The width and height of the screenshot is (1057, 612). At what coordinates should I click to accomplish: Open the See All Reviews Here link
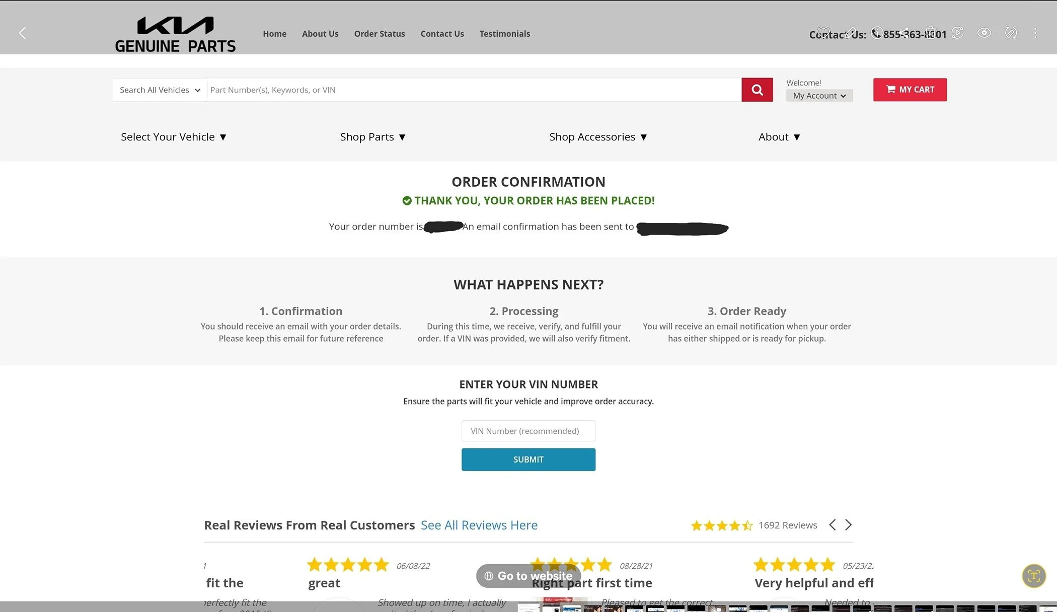point(479,525)
